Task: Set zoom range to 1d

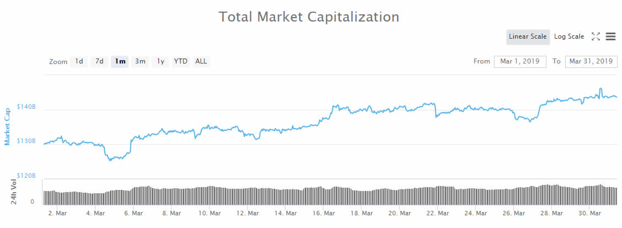Action: [x=79, y=61]
